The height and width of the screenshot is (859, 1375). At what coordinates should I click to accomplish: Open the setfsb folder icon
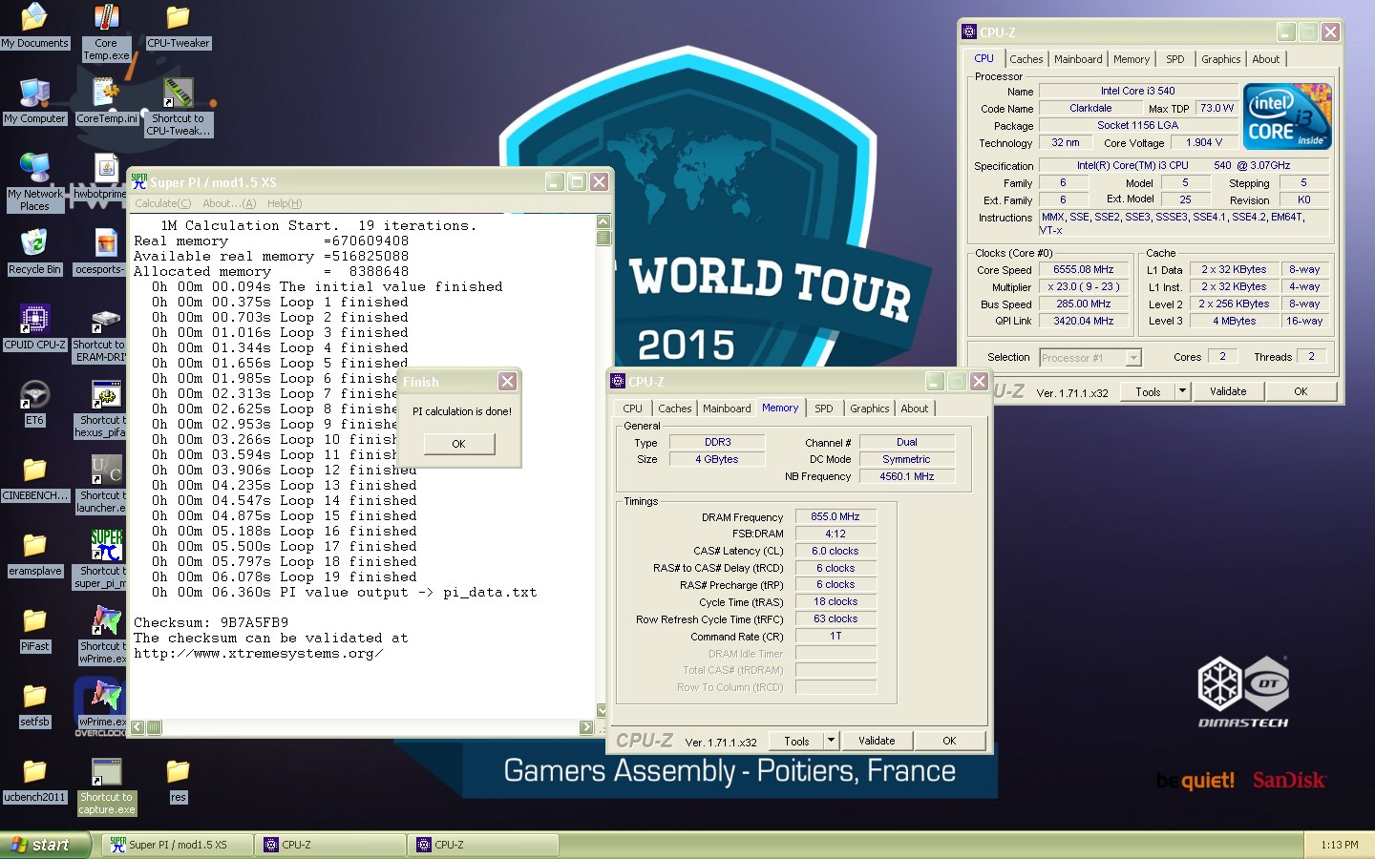click(x=34, y=704)
